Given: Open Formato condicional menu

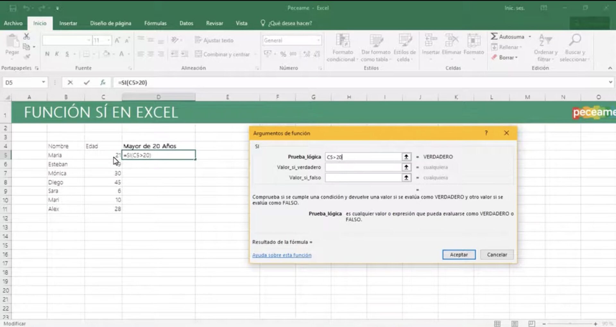Looking at the screenshot, I should pyautogui.click(x=342, y=48).
